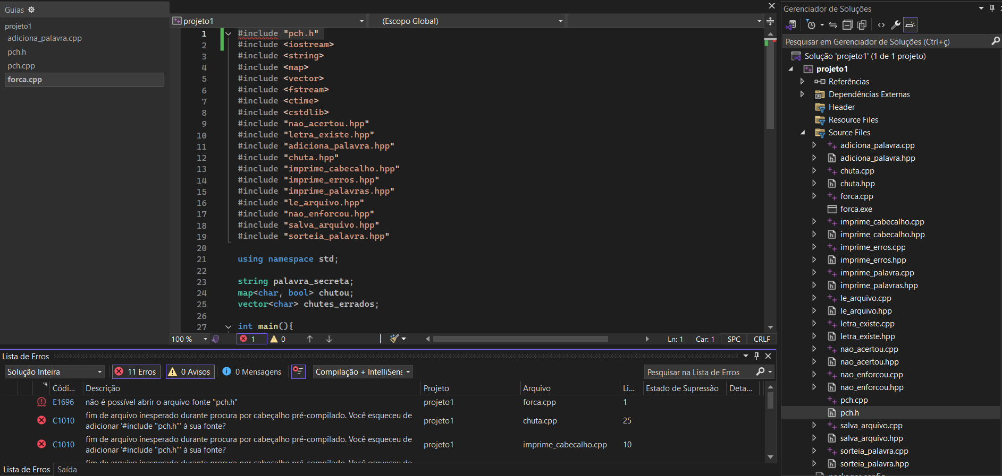Screen dimensions: 1002x476
Task: Open the Guias settings gear
Action: click(x=31, y=10)
